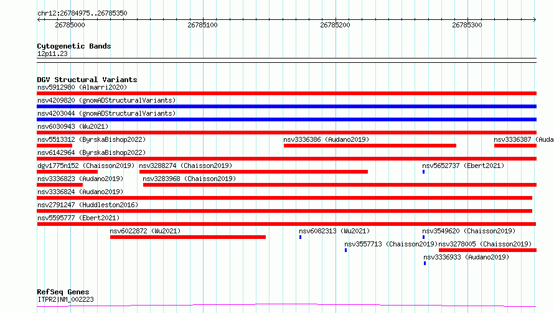The width and height of the screenshot is (554, 313).
Task: Click the red bar under nsv5595777
Action: point(286,224)
